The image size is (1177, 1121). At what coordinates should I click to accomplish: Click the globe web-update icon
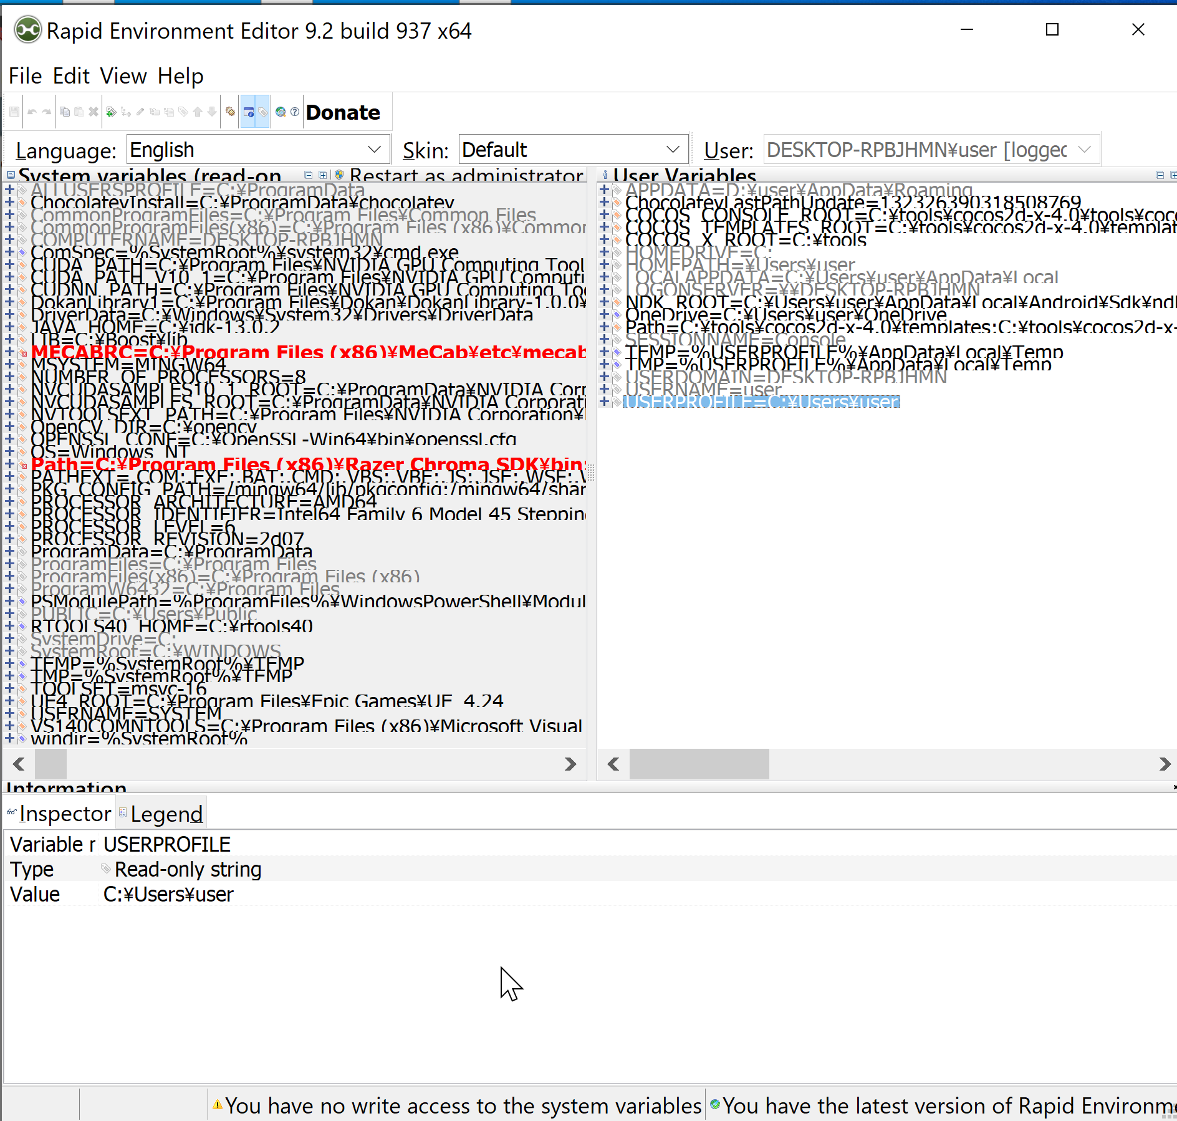pos(281,112)
